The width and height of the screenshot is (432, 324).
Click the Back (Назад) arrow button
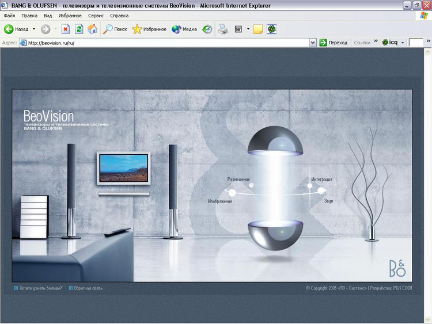pos(16,29)
